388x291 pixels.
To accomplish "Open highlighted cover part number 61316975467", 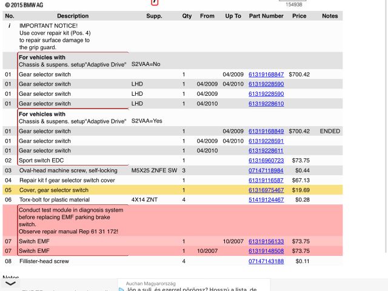I will 266,190.
